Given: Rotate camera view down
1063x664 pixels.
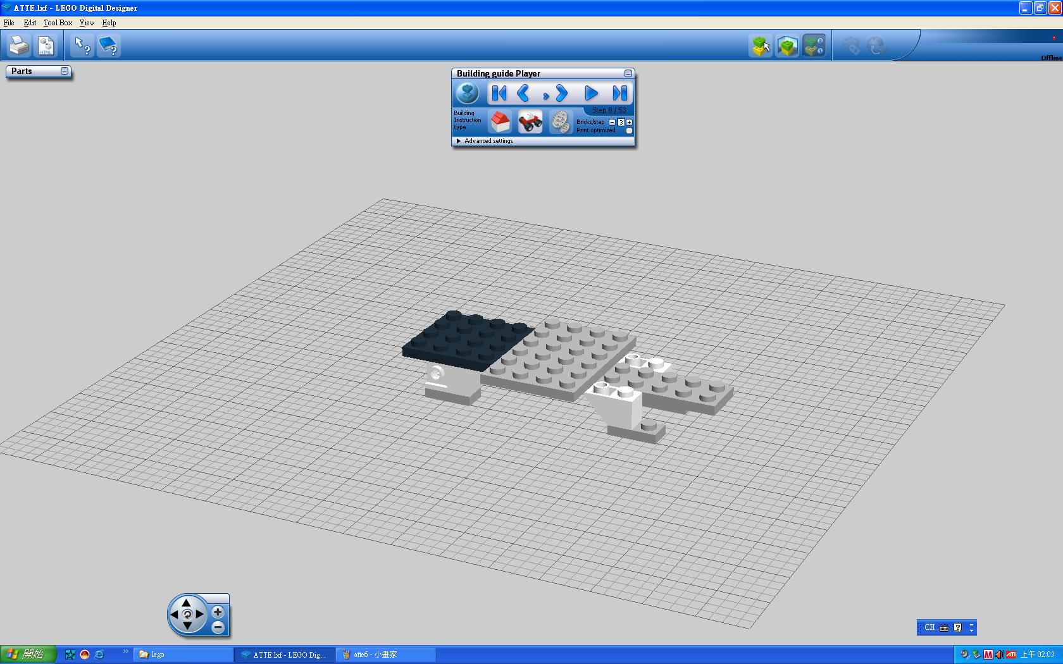Looking at the screenshot, I should click(187, 625).
